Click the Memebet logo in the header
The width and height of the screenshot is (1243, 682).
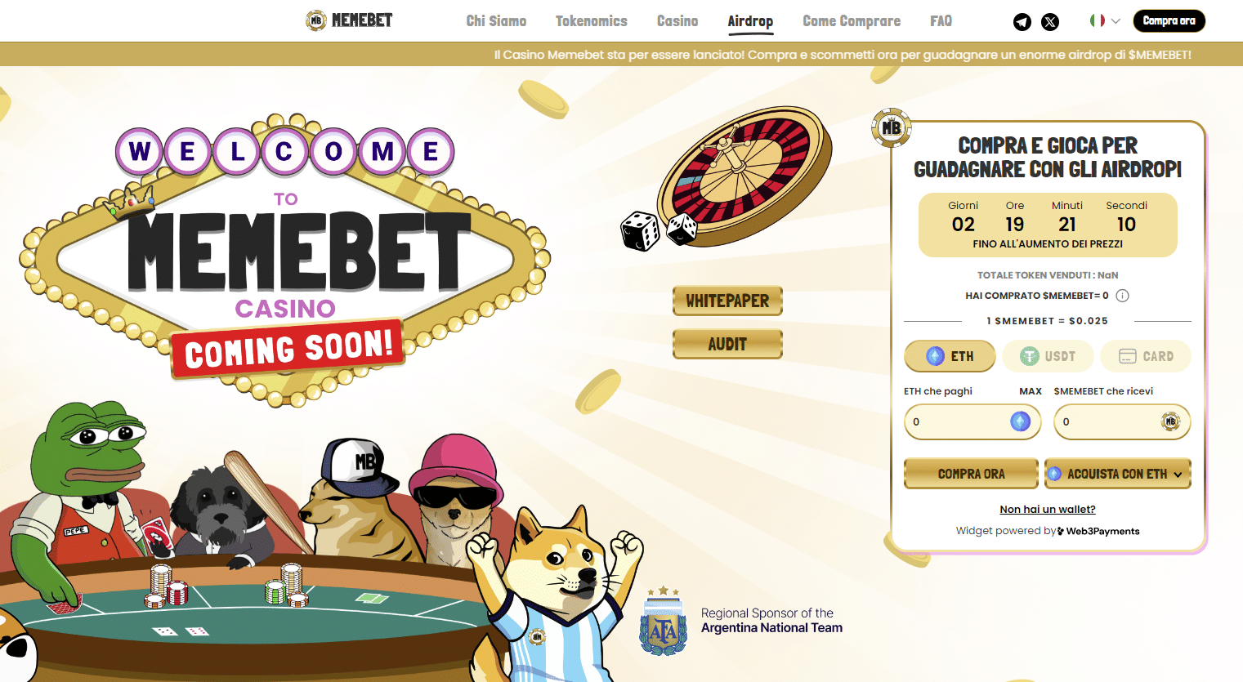click(349, 20)
